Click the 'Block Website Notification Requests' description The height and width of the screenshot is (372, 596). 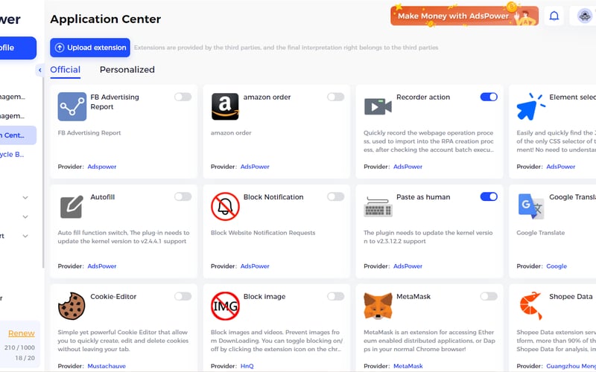tap(263, 233)
